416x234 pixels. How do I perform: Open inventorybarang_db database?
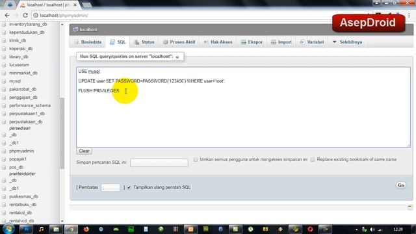click(28, 24)
